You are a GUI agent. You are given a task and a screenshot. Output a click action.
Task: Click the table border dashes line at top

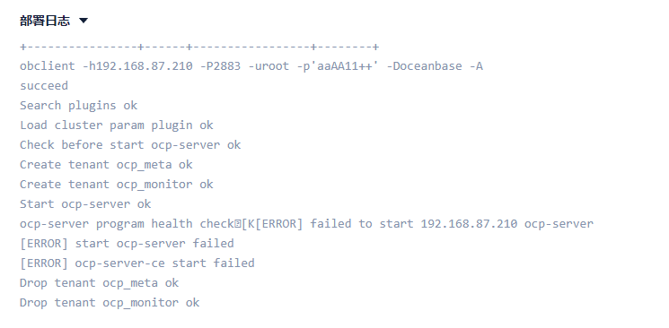[x=199, y=47]
